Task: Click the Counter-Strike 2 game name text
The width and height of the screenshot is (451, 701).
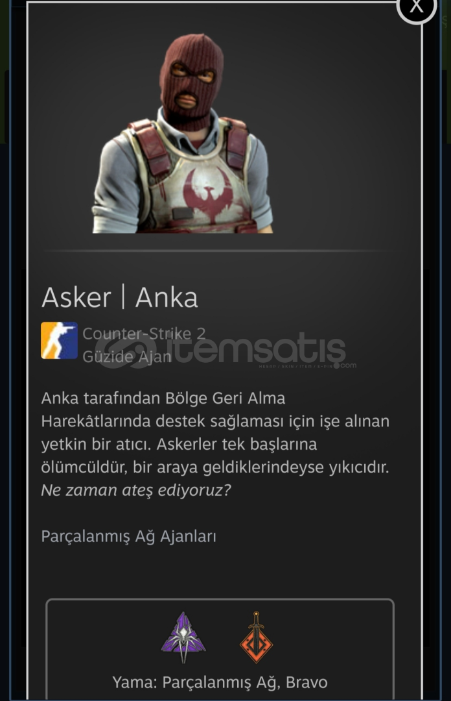Action: pos(144,334)
